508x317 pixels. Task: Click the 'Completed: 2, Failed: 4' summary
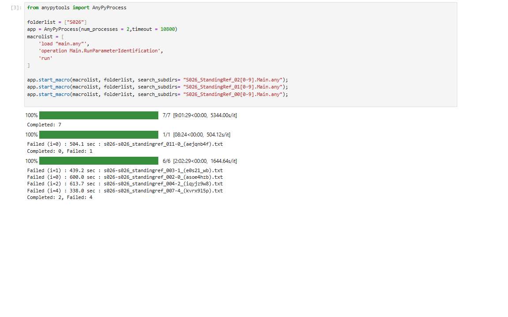click(60, 198)
